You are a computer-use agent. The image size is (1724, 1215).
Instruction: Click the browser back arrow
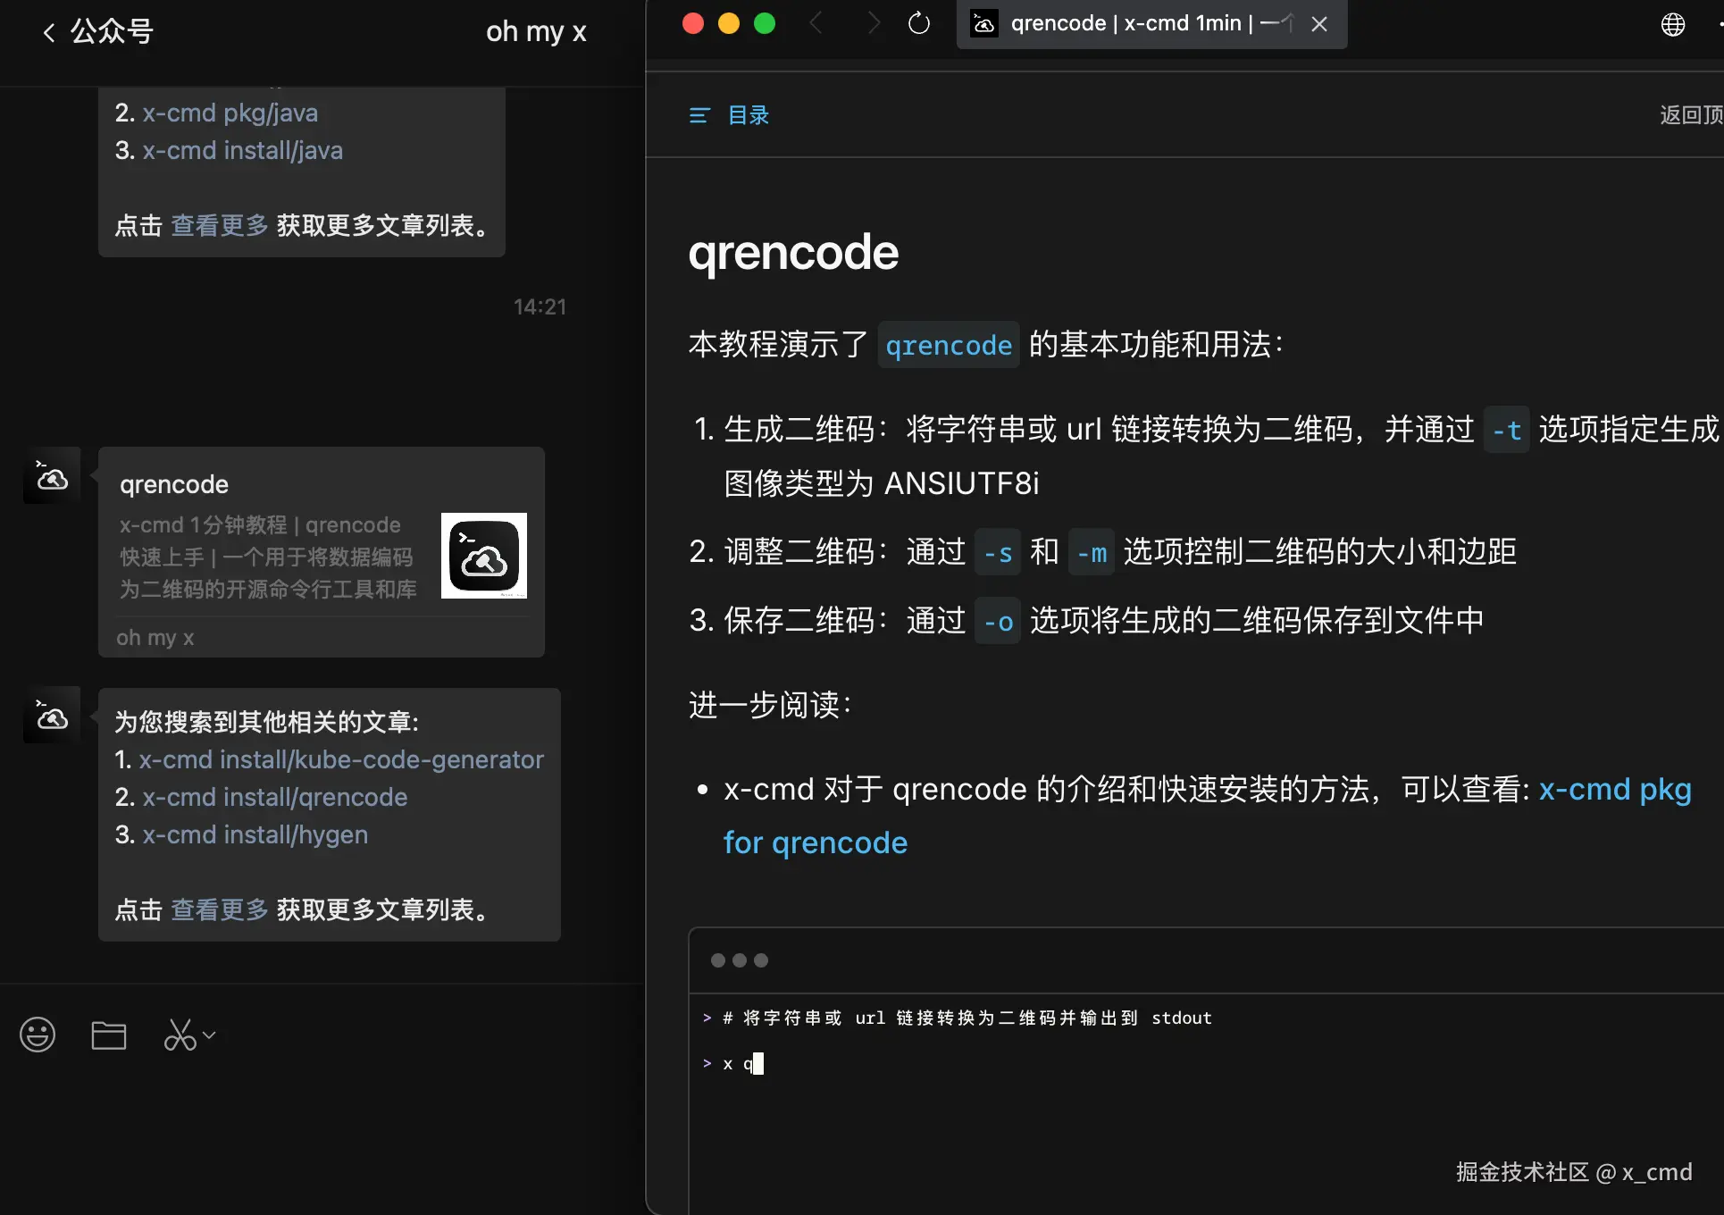[816, 24]
